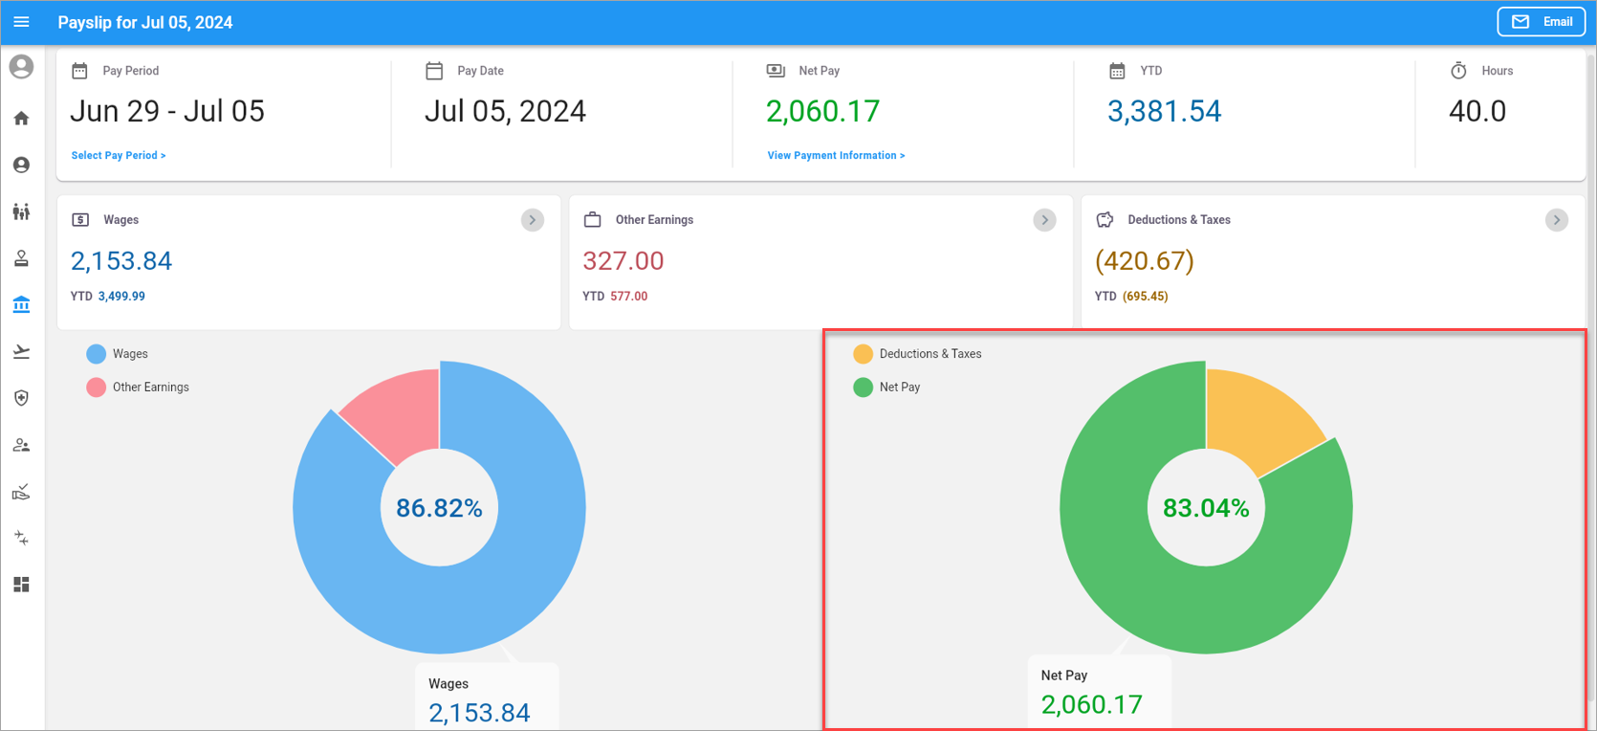Click the Net Pay amount 2,060.17 in summary
Screen dimensions: 1597x731
pyautogui.click(x=822, y=111)
